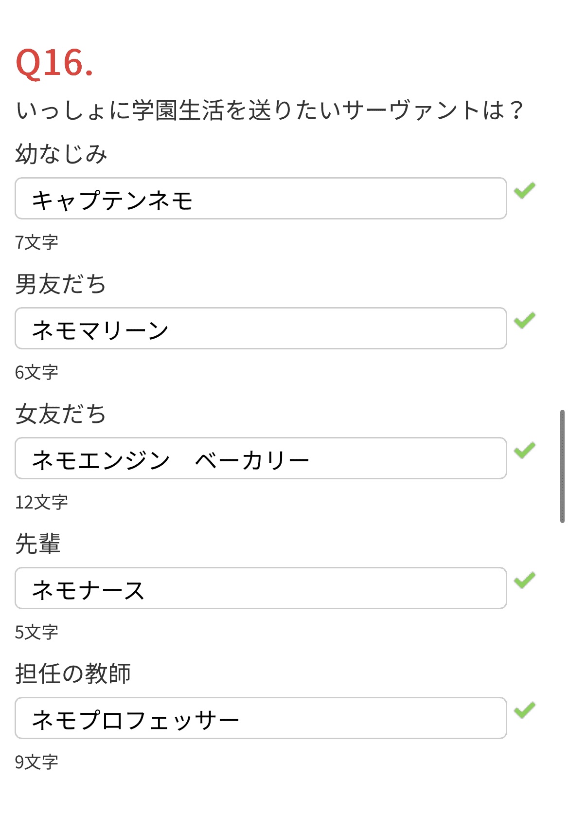The height and width of the screenshot is (836, 569).
Task: Click the 先輩 field label
Action: click(x=38, y=544)
